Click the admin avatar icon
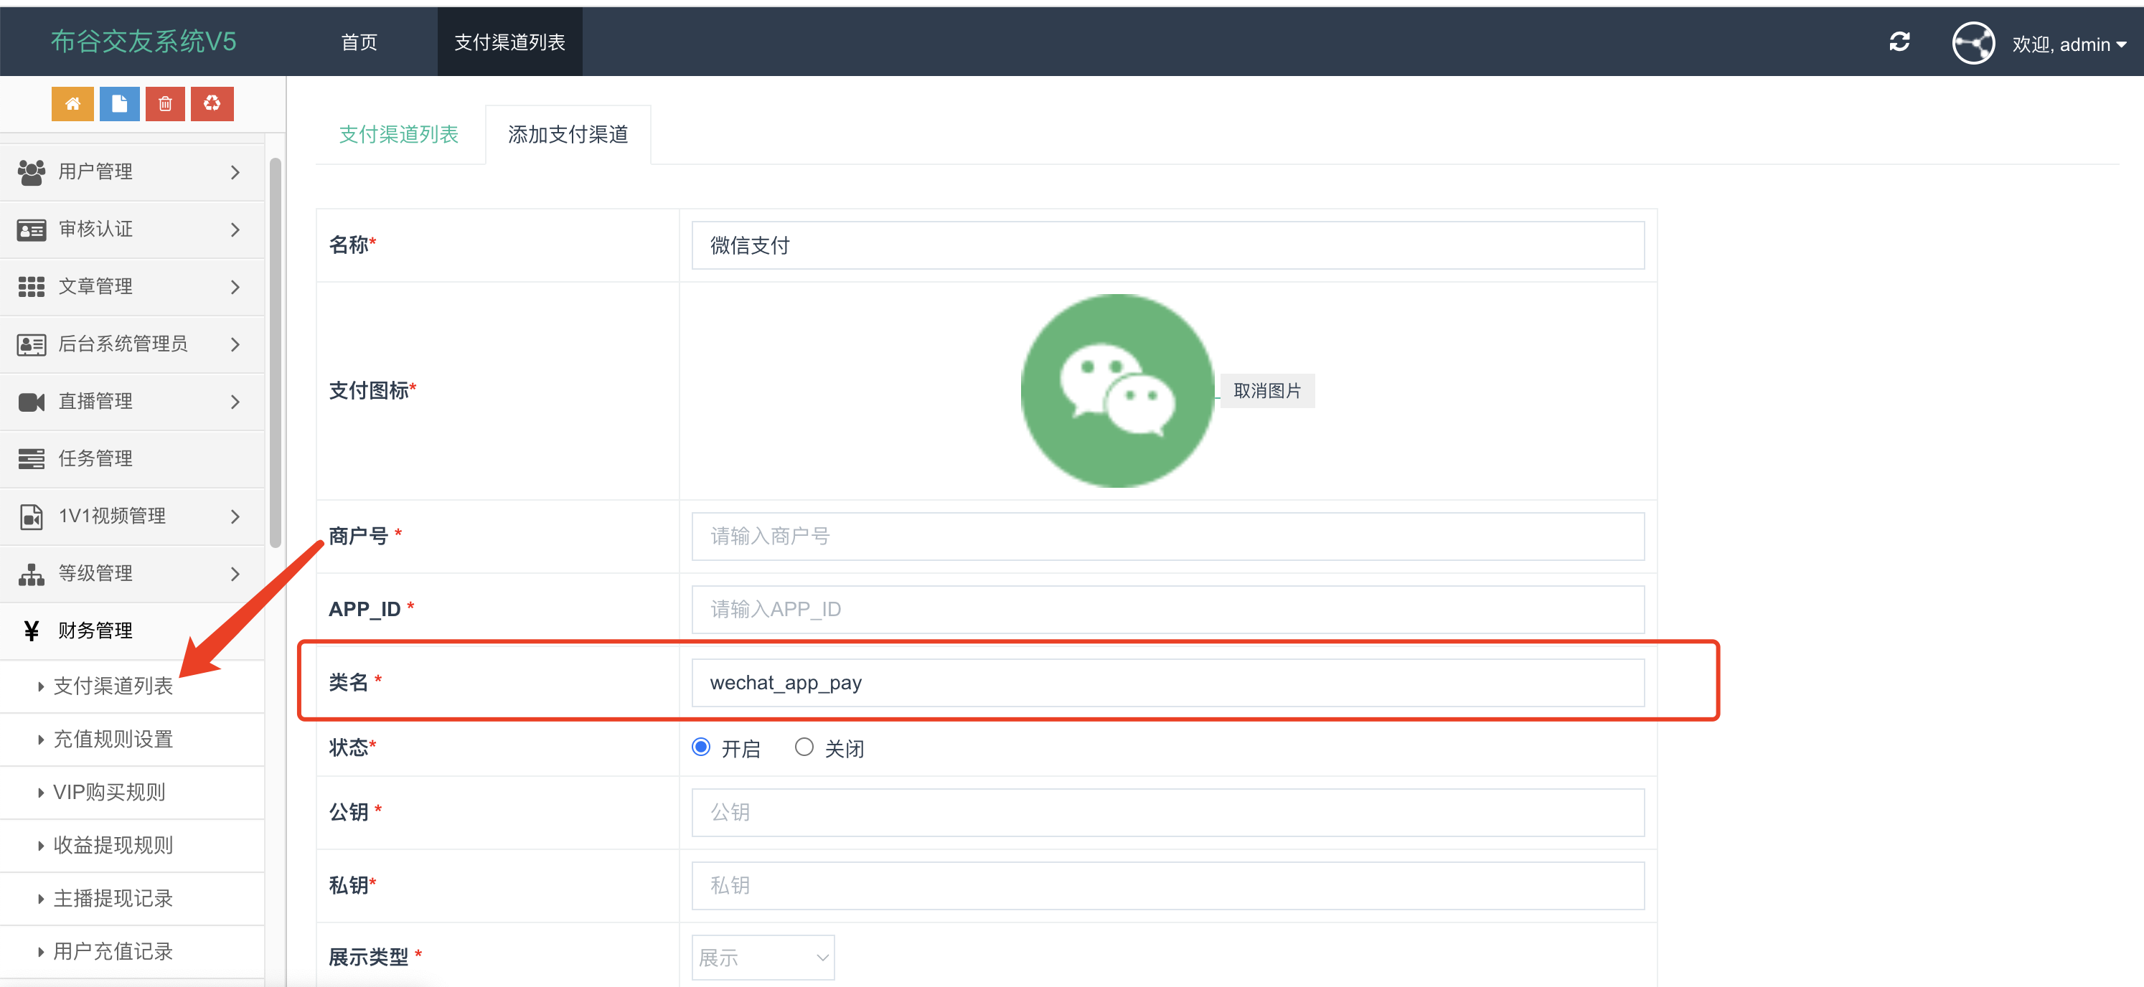The image size is (2144, 987). tap(1972, 42)
